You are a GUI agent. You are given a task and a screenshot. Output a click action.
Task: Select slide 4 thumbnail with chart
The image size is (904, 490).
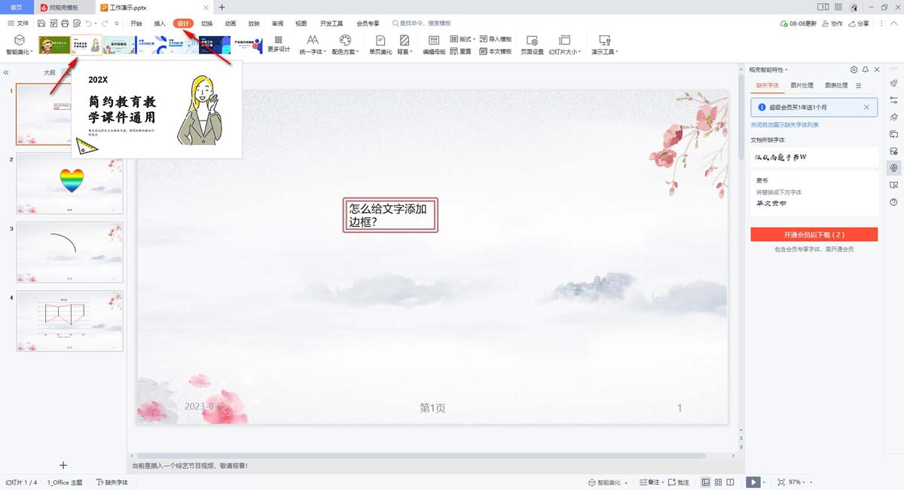click(x=70, y=320)
